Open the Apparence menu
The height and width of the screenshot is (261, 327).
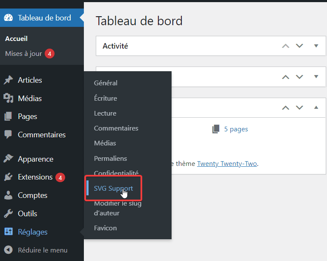pos(35,159)
